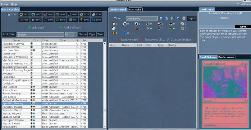Click the Add 4 of card plus icon
251x130 pixels.
61,28
